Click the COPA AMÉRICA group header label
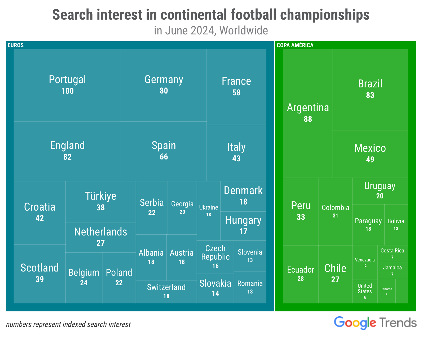Image resolution: width=422 pixels, height=338 pixels. (x=295, y=45)
